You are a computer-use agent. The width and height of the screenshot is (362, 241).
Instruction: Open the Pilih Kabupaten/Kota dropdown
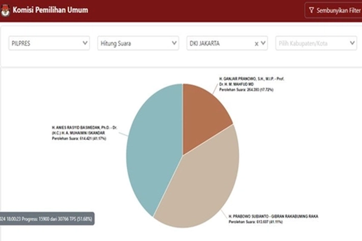pyautogui.click(x=316, y=43)
